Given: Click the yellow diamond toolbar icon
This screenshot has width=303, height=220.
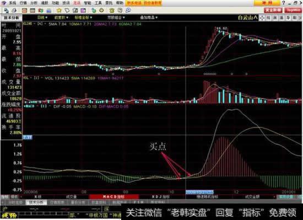Looking at the screenshot, I should [x=102, y=10].
